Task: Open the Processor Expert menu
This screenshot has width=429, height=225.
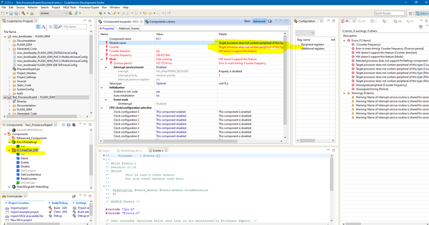Action: click(x=88, y=7)
